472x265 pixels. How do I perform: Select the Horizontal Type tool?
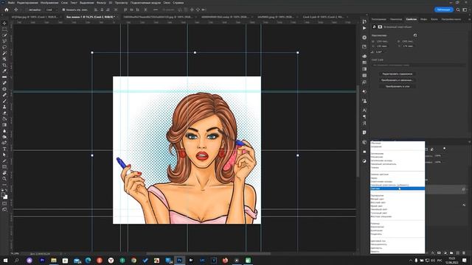click(4, 149)
